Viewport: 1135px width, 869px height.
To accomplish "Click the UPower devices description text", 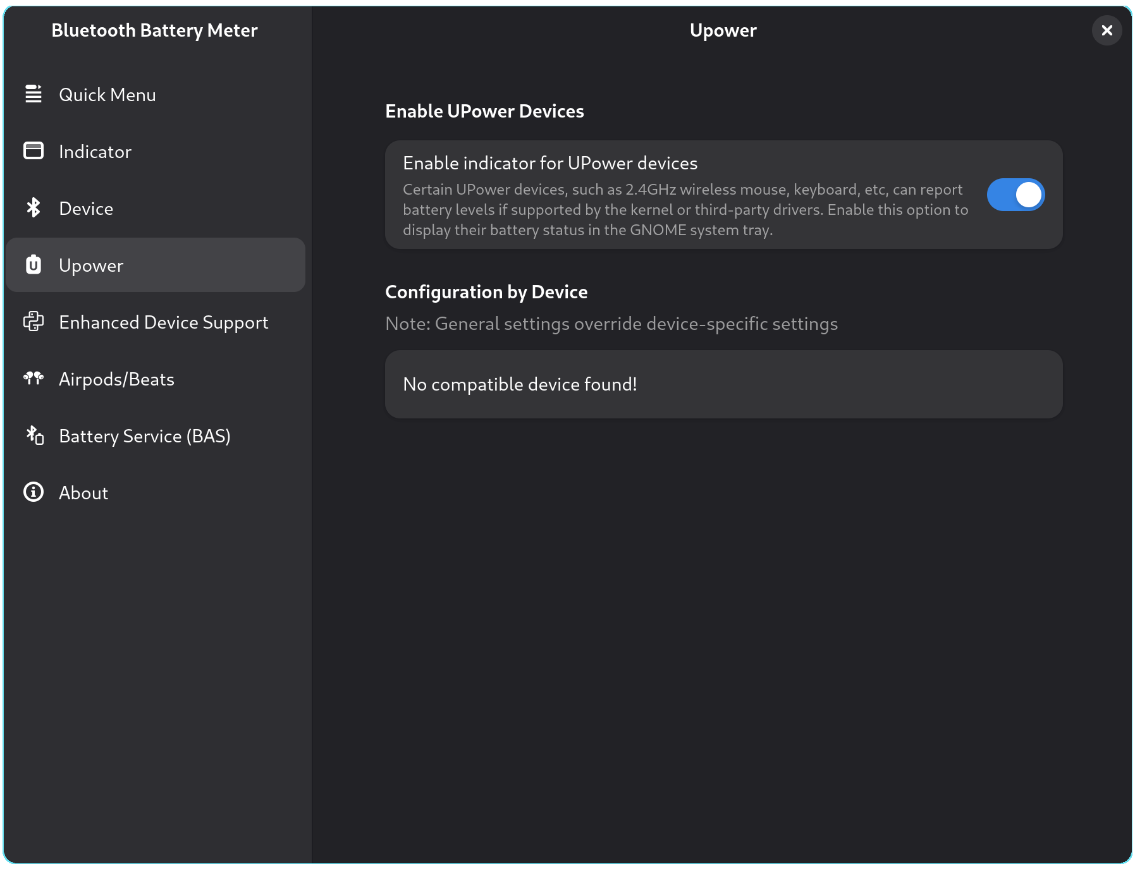I will tap(685, 210).
